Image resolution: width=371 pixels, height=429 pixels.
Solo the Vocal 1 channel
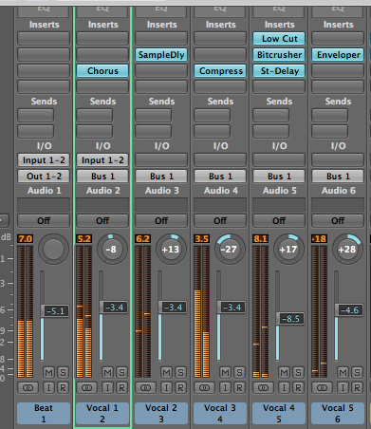pos(121,372)
